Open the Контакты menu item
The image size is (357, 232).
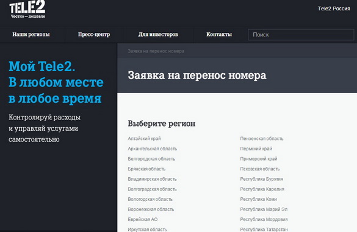click(219, 34)
